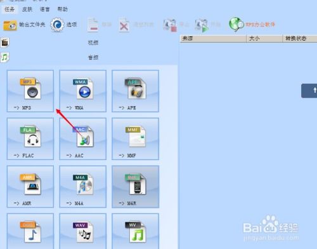This screenshot has height=249, width=317.
Task: Click the AMR conversion tile
Action: (30, 187)
